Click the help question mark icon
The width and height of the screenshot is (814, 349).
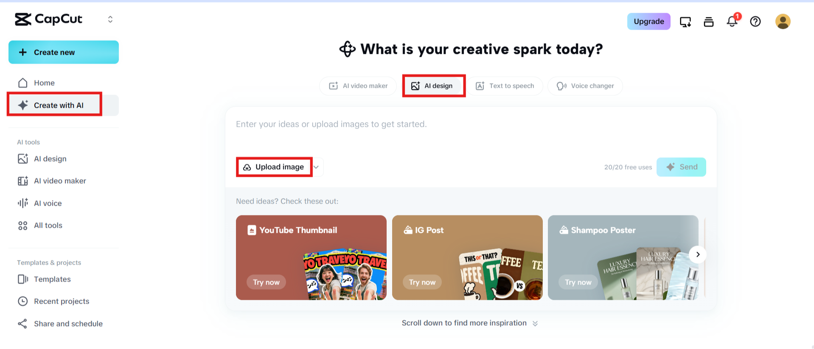(755, 22)
